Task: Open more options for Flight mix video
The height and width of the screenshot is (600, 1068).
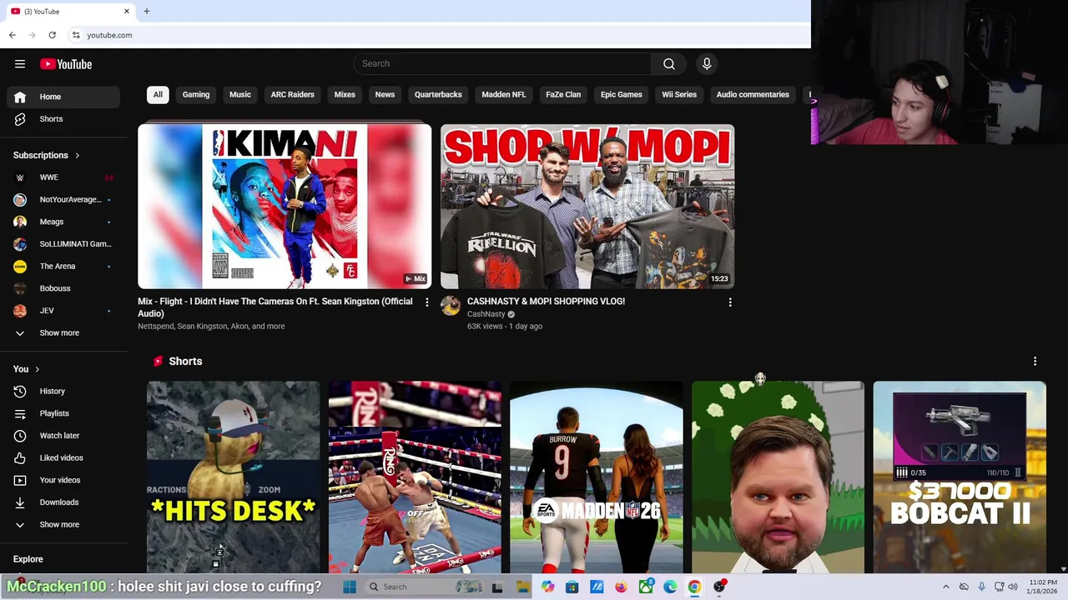Action: [426, 302]
